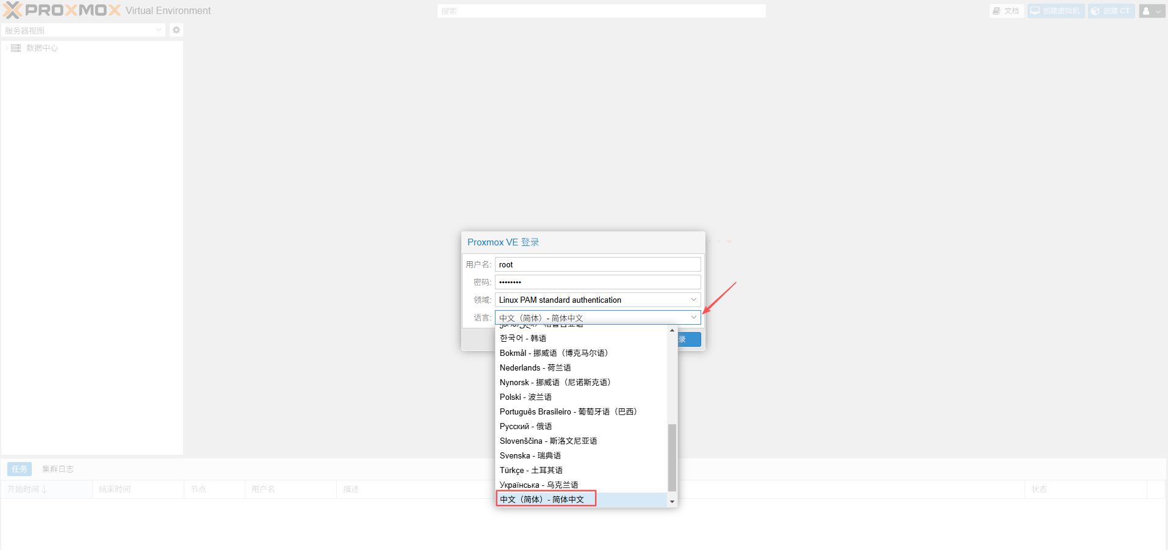This screenshot has height=550, width=1168.
Task: Sort by the 用户名 column header
Action: tap(290, 489)
